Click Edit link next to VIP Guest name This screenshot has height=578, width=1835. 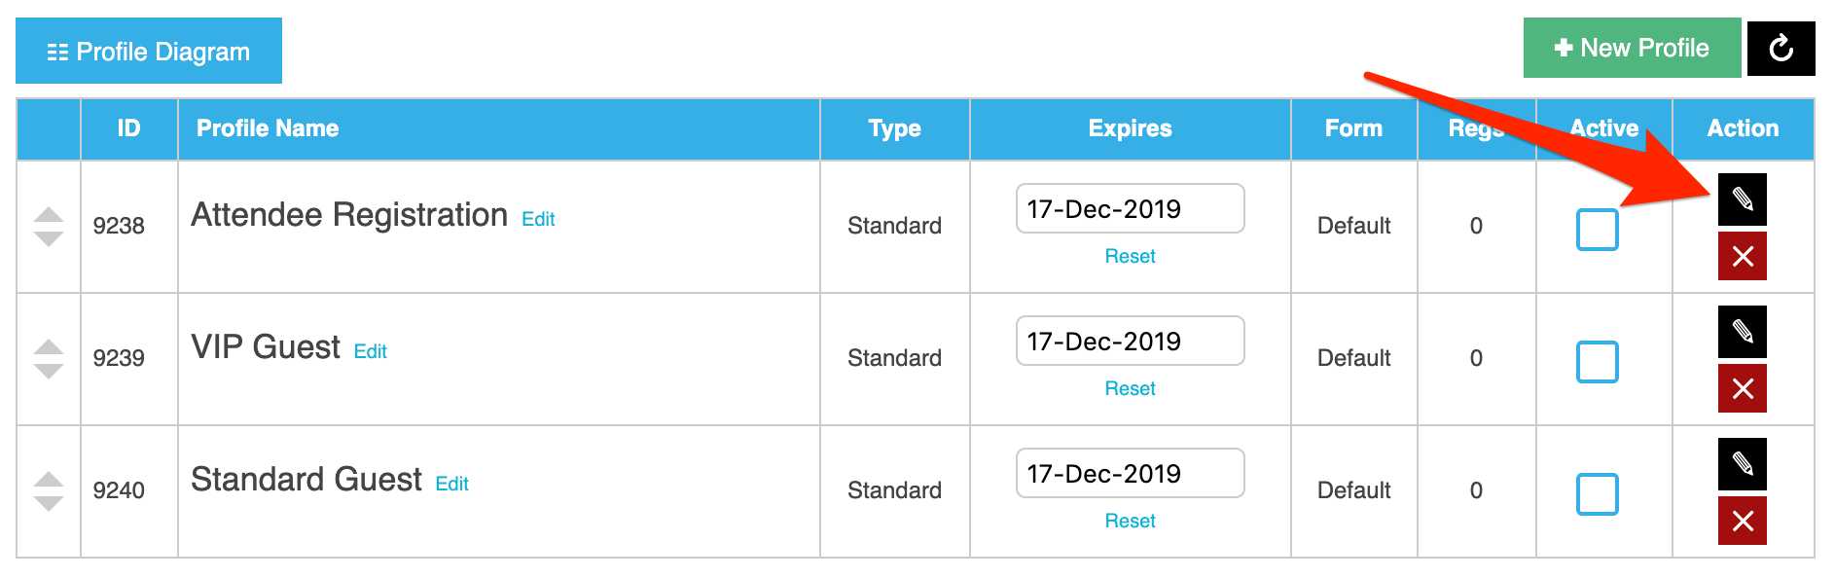pos(370,351)
